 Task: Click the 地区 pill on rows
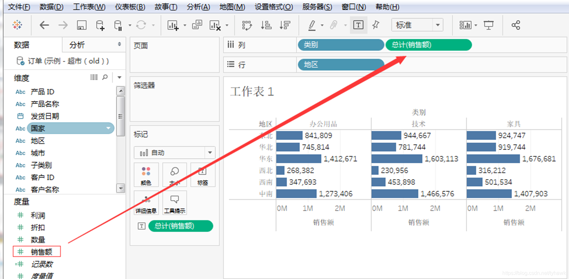point(341,65)
